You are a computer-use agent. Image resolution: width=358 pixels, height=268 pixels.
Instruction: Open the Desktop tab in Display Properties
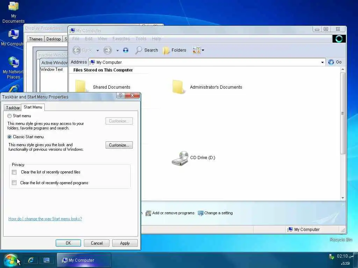point(53,39)
